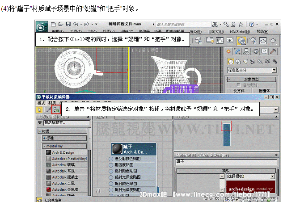Open the MAXScript(M) menu
The width and height of the screenshot is (283, 202).
point(240,32)
